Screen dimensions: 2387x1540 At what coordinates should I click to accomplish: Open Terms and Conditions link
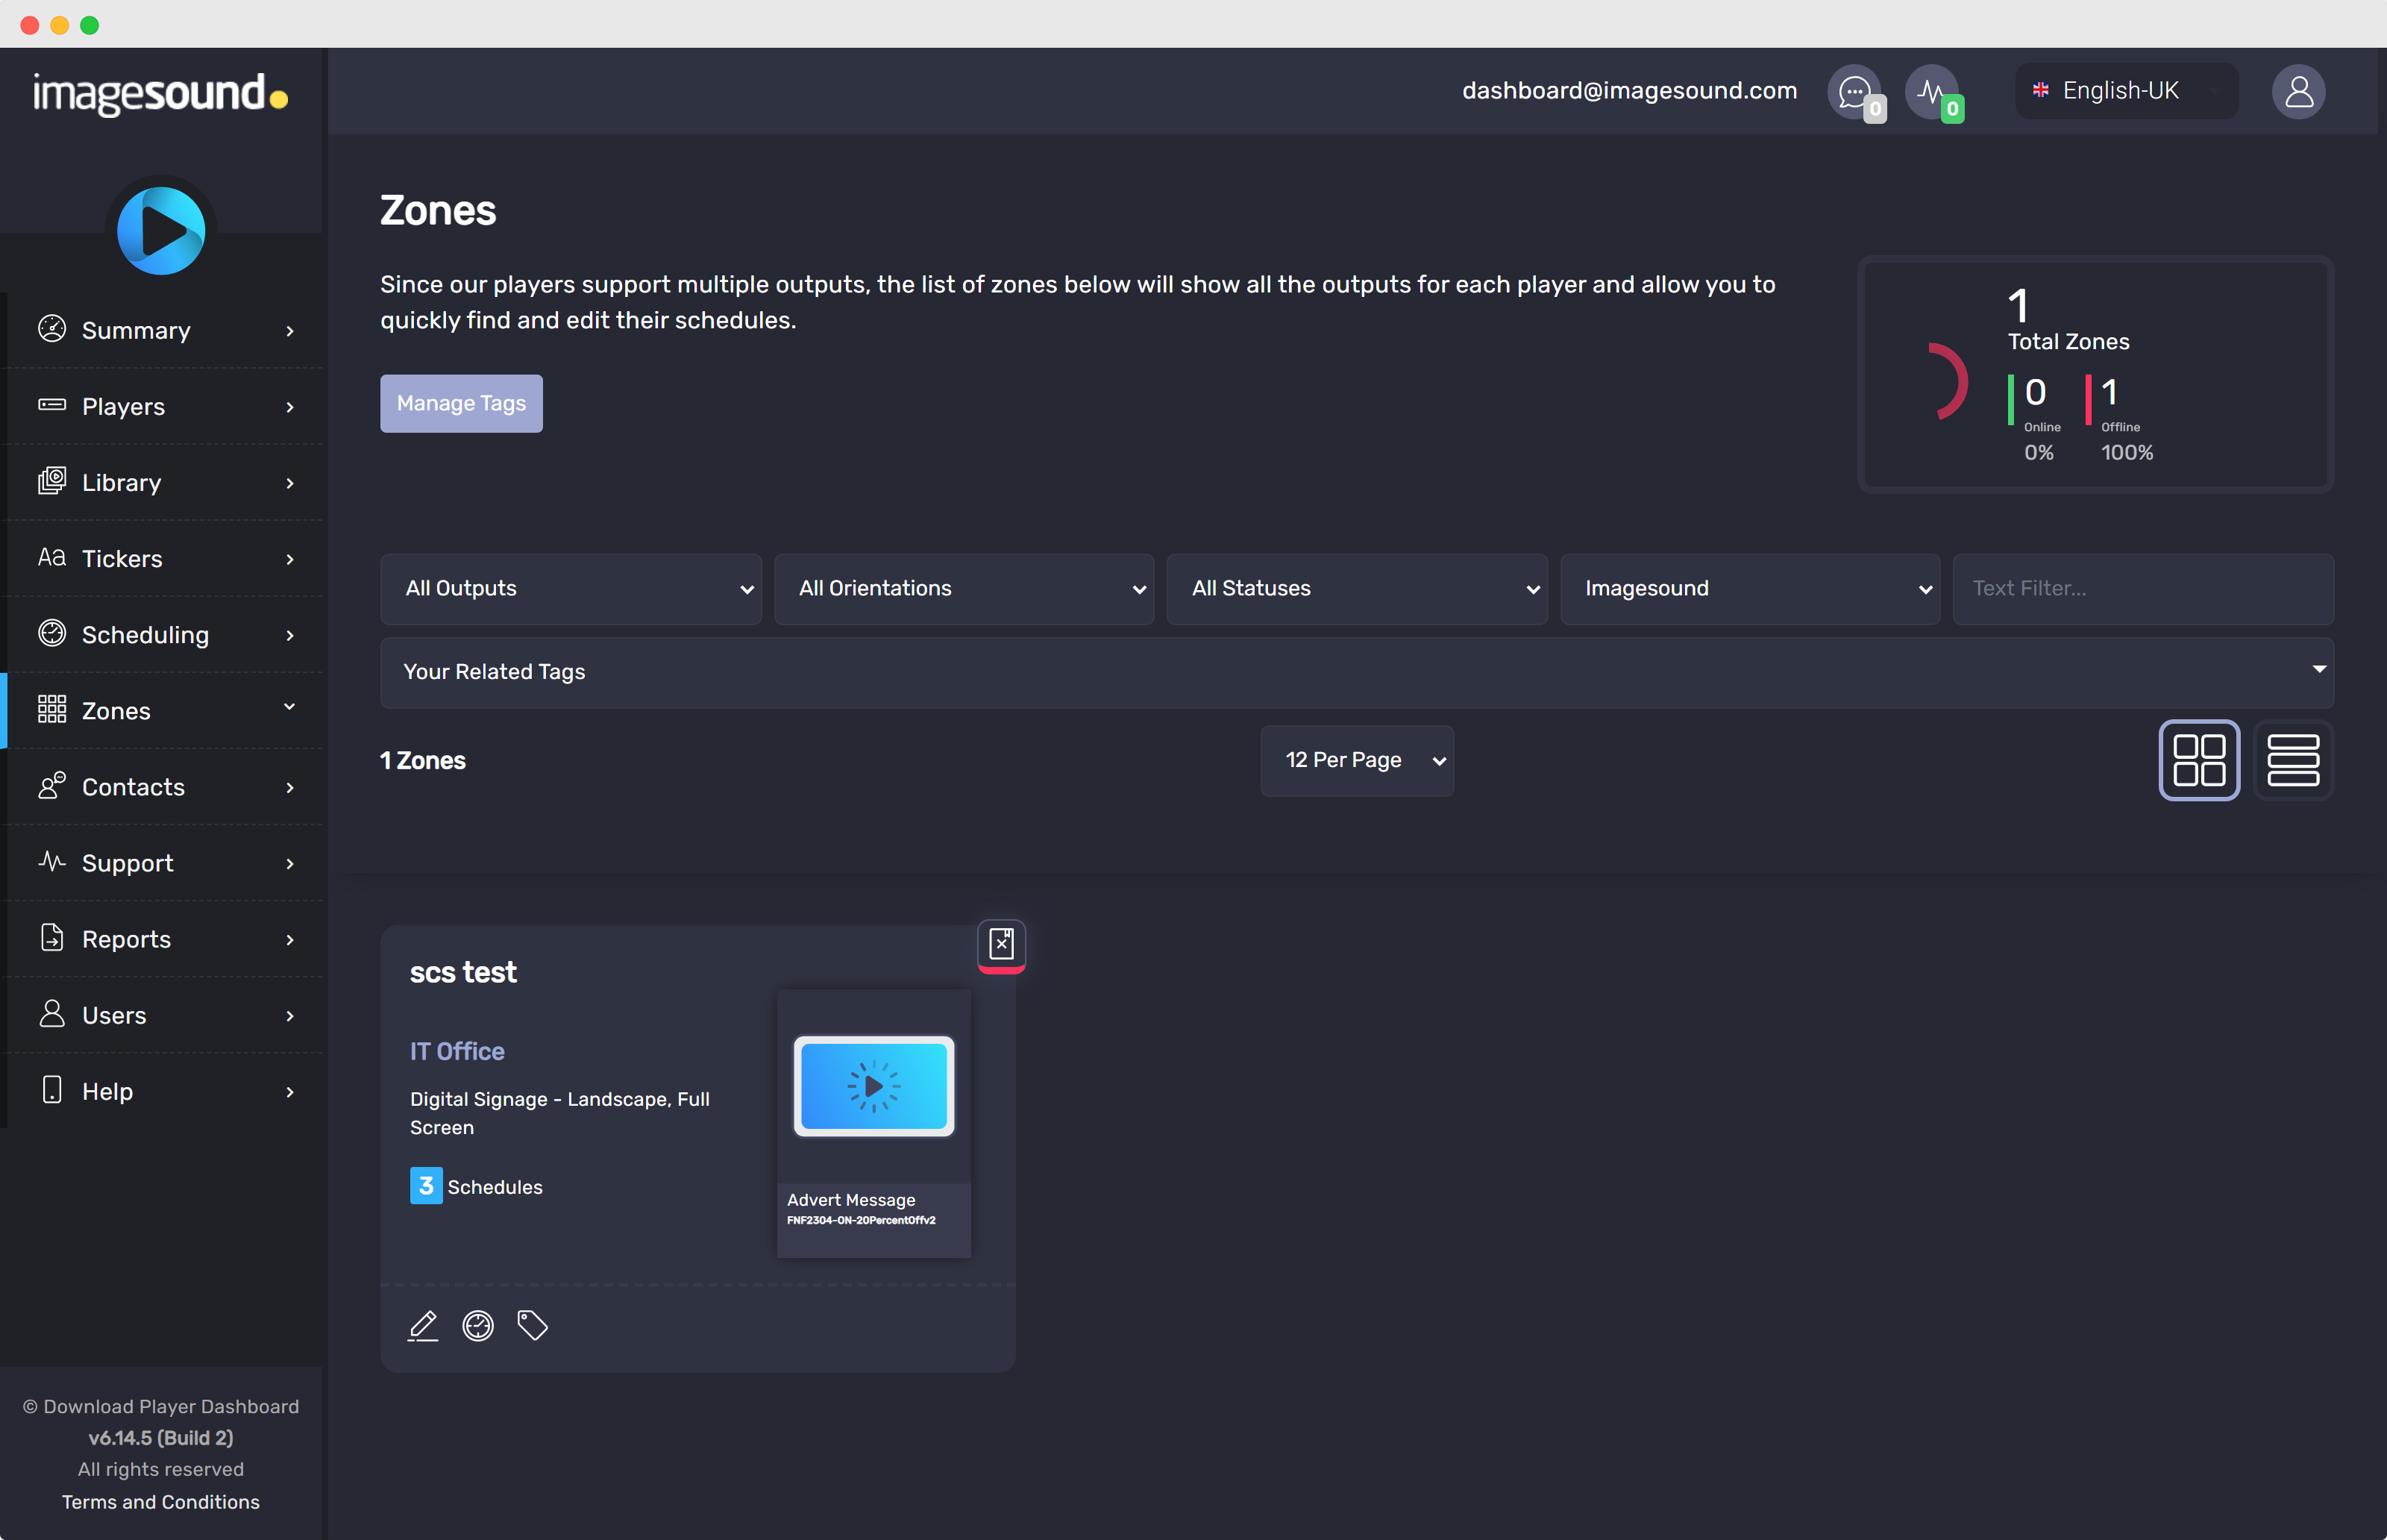point(161,1502)
